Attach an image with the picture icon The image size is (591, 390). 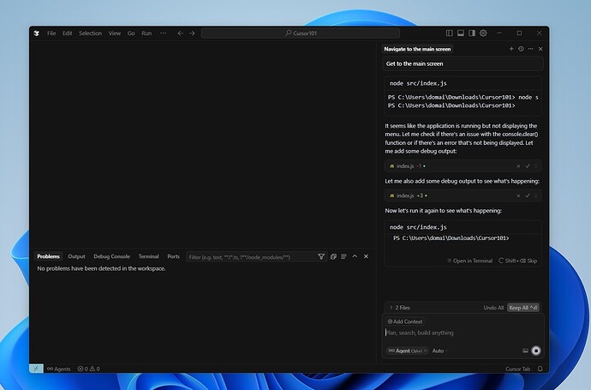click(525, 351)
